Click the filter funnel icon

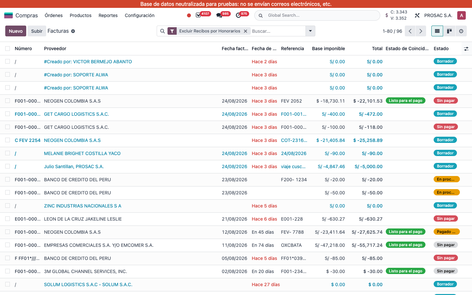coord(172,31)
